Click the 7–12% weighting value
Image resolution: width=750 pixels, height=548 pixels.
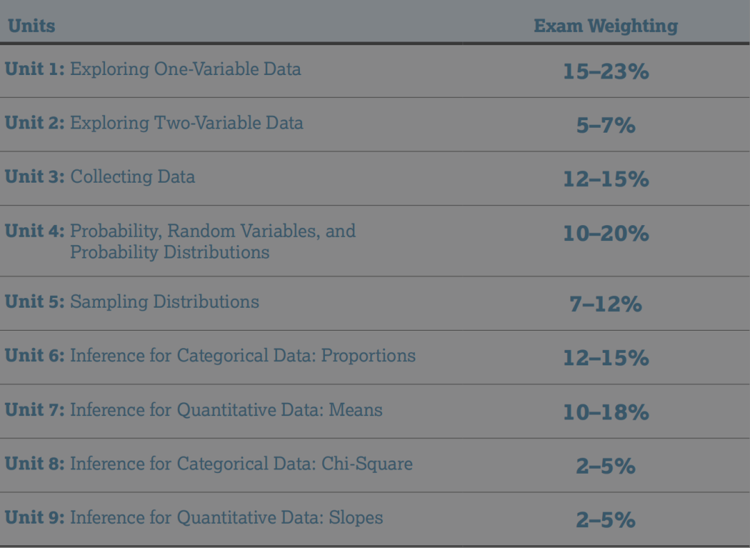tap(606, 304)
